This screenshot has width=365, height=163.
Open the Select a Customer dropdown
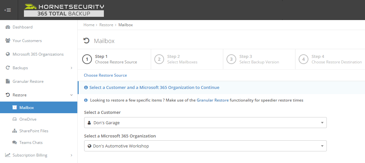[205, 123]
